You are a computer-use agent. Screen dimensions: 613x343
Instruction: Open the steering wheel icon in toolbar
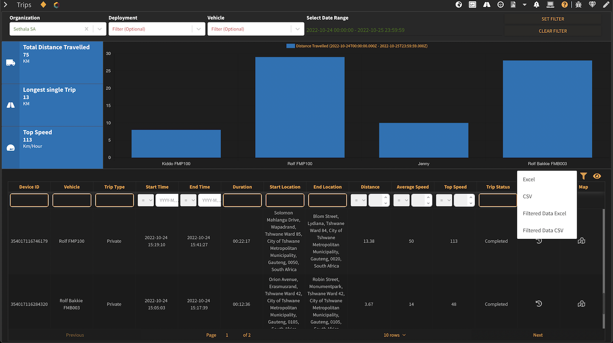point(500,5)
